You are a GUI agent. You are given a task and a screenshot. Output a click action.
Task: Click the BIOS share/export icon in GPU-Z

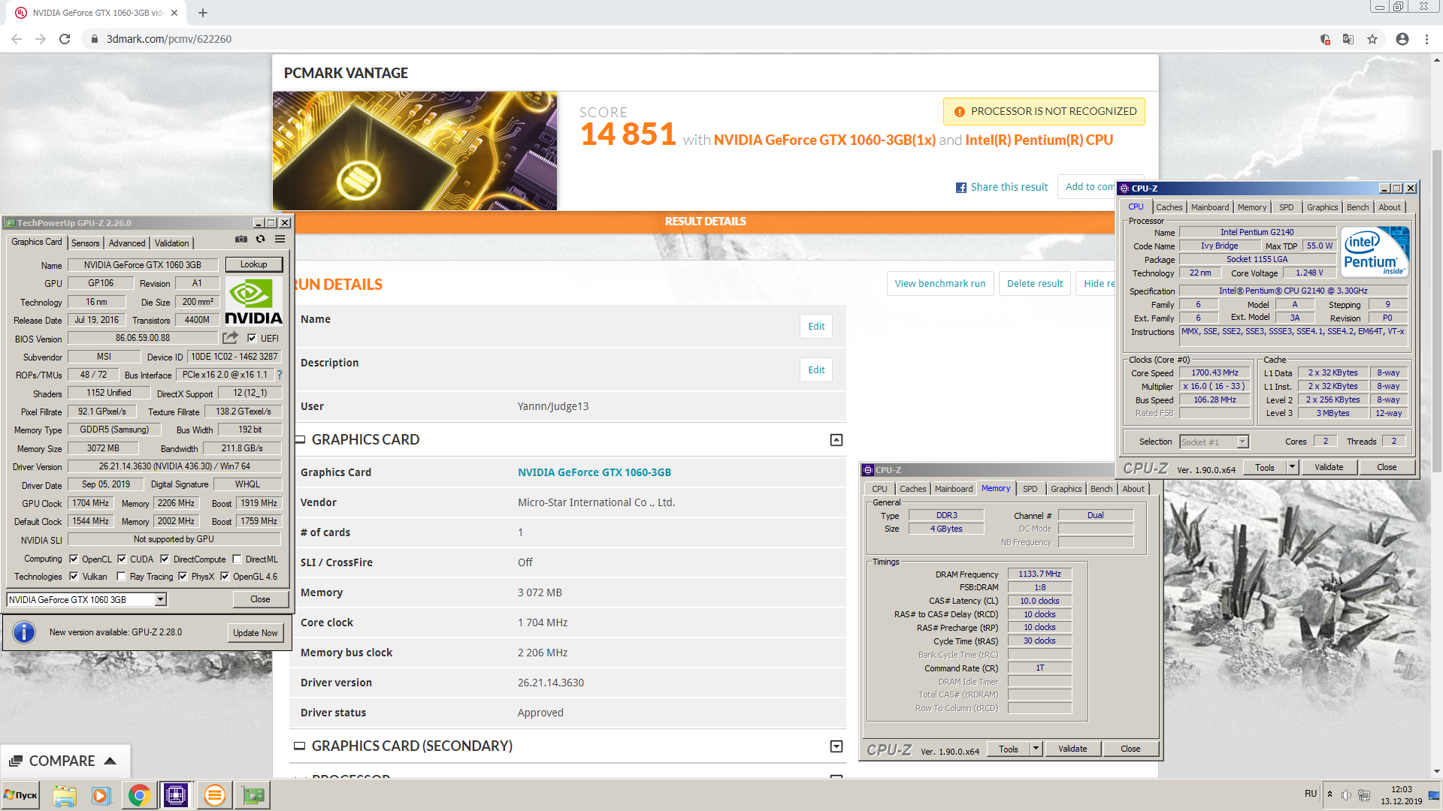click(231, 338)
